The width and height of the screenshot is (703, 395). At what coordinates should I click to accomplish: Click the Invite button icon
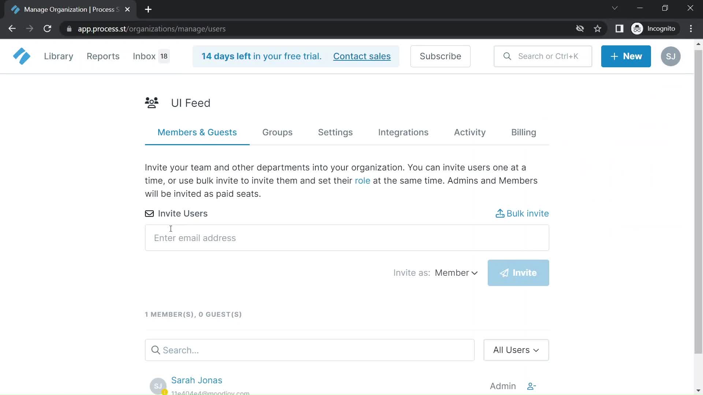(503, 272)
